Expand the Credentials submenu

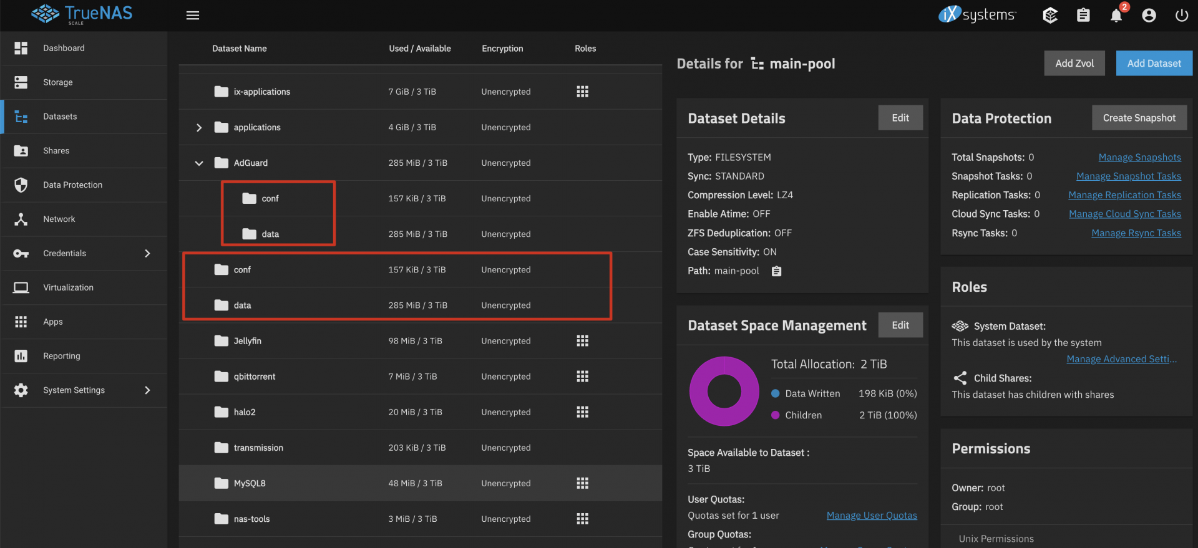point(147,253)
